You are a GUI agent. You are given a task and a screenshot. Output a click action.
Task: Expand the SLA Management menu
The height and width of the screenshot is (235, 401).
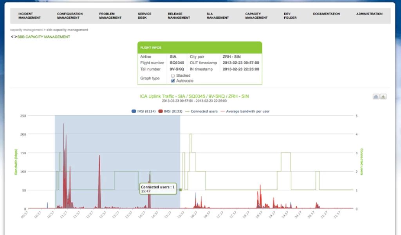pyautogui.click(x=217, y=16)
